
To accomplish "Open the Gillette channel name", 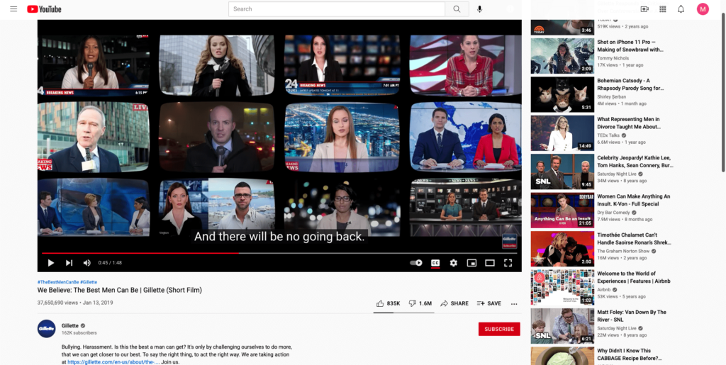I will pos(70,326).
